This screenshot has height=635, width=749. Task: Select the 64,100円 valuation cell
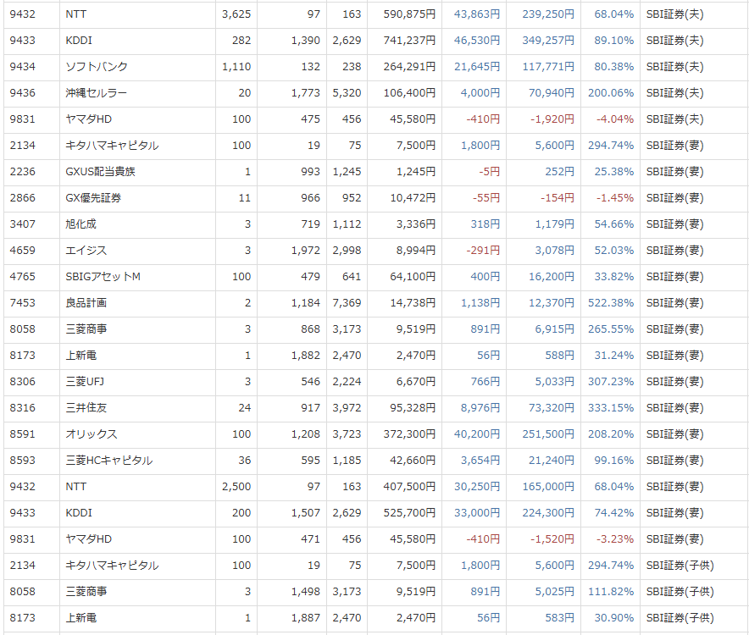(x=413, y=277)
